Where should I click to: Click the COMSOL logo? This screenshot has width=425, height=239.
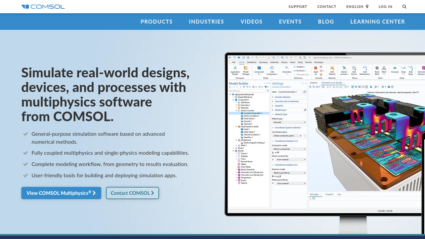43,7
